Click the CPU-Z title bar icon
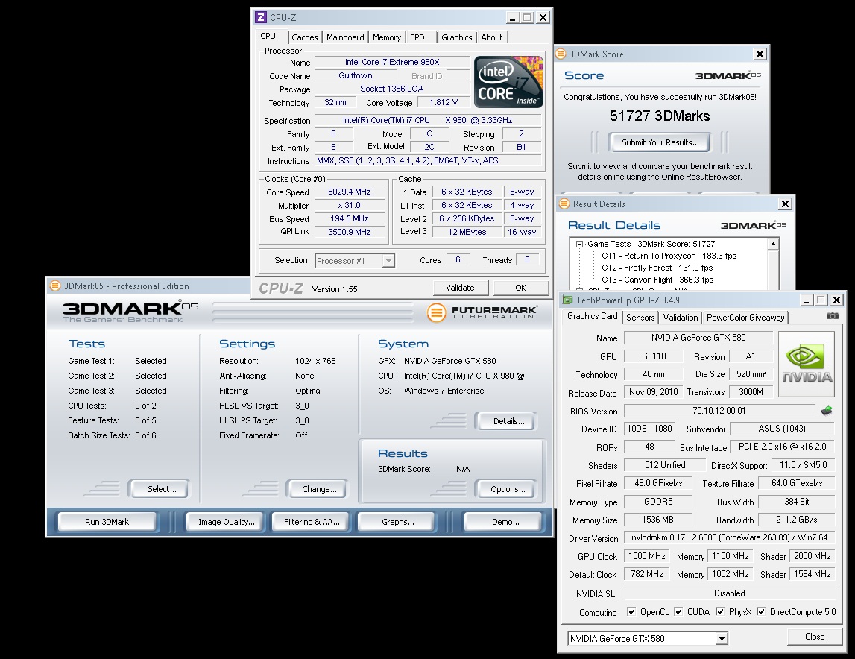This screenshot has width=855, height=659. pos(261,17)
